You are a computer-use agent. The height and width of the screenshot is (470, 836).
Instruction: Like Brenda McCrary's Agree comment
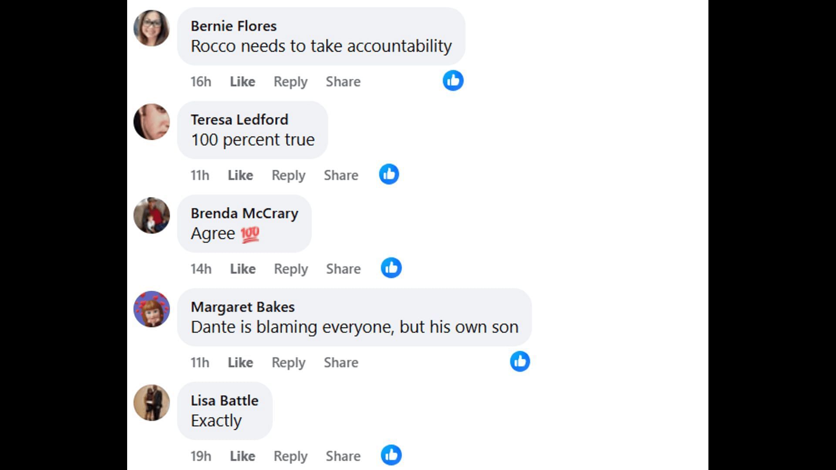click(x=243, y=269)
